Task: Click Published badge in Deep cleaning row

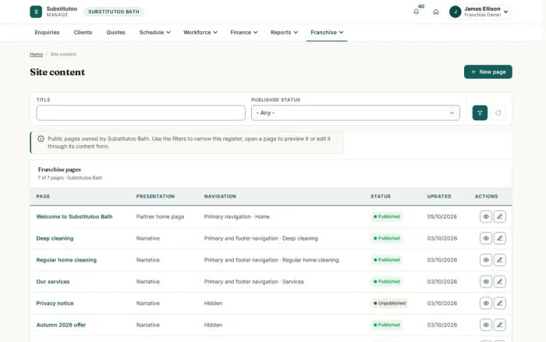Action: [x=387, y=238]
